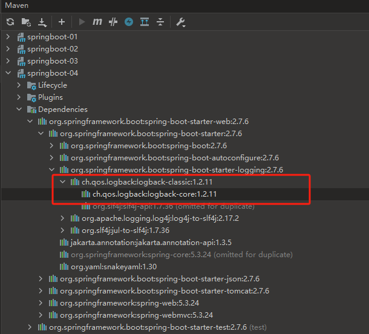The height and width of the screenshot is (334, 369).
Task: Select ch.qos.logback:logback-classic:1.2.11 text
Action: [x=147, y=182]
